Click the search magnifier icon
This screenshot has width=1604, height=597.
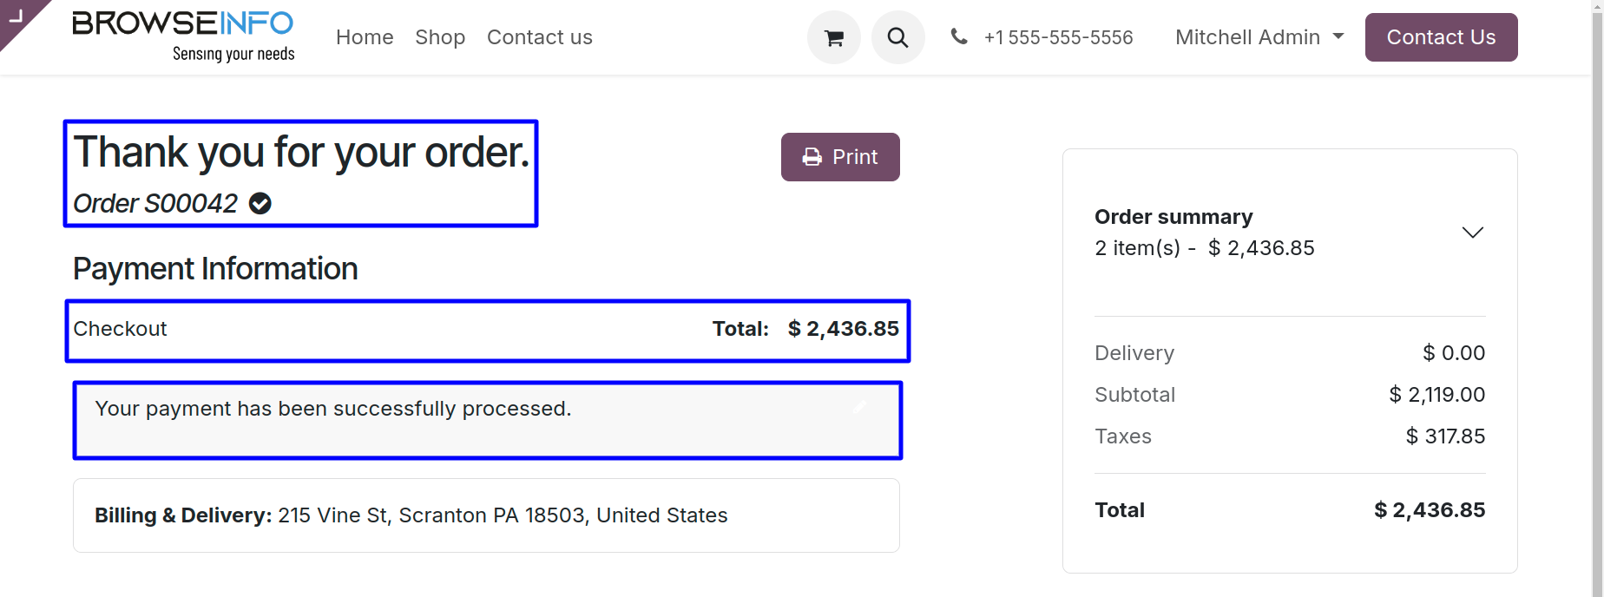coord(898,37)
